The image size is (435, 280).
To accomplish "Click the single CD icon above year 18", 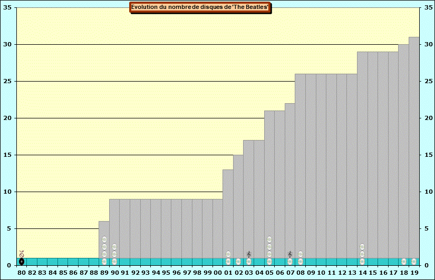I will click(x=404, y=262).
